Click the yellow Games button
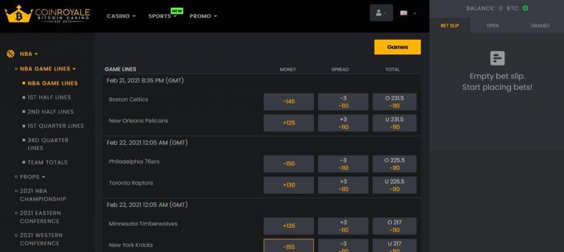The width and height of the screenshot is (564, 252). (x=398, y=47)
